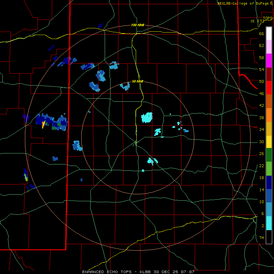
Task: Click the orange-red echo core in the western storm
Action: click(x=43, y=125)
